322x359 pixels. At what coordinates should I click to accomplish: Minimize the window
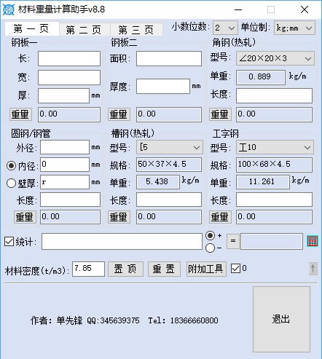(238, 9)
